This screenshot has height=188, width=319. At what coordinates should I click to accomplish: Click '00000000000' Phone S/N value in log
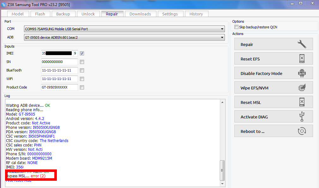pyautogui.click(x=39, y=154)
